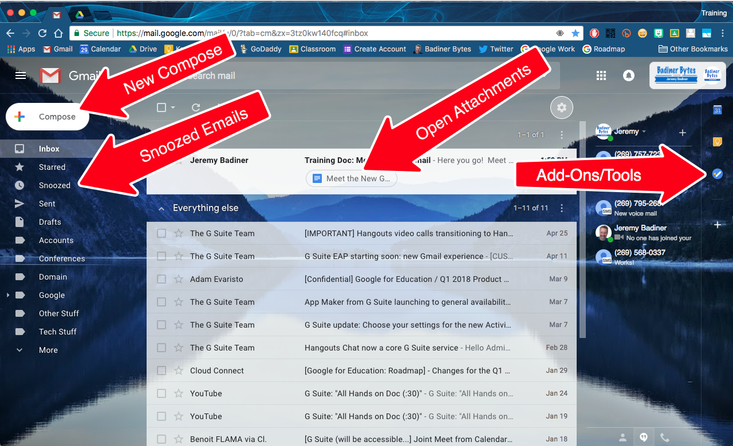Open Google Keep in the side panel
Viewport: 733px width, 446px height.
[x=717, y=142]
